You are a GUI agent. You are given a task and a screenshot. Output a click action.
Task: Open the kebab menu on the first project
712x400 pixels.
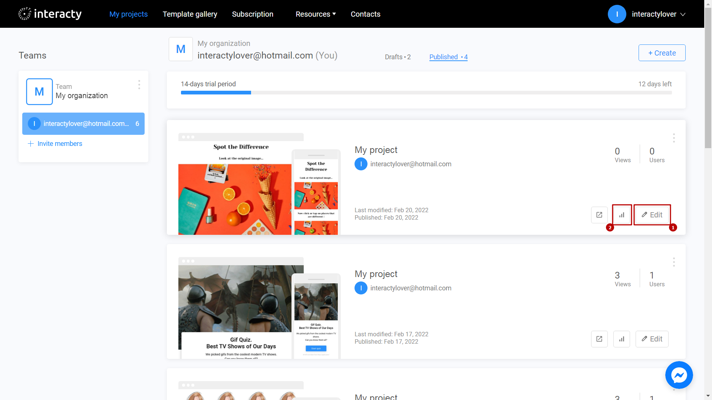click(x=674, y=138)
